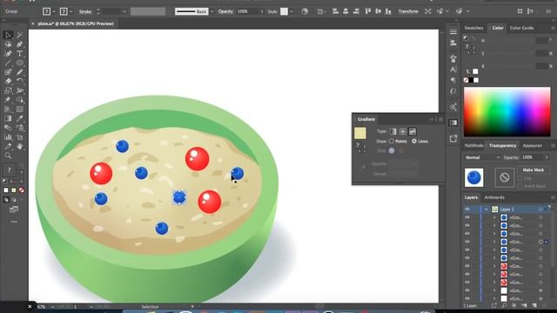Expand the topmost blueberry group sublayer
Image resolution: width=557 pixels, height=313 pixels.
[x=494, y=217]
